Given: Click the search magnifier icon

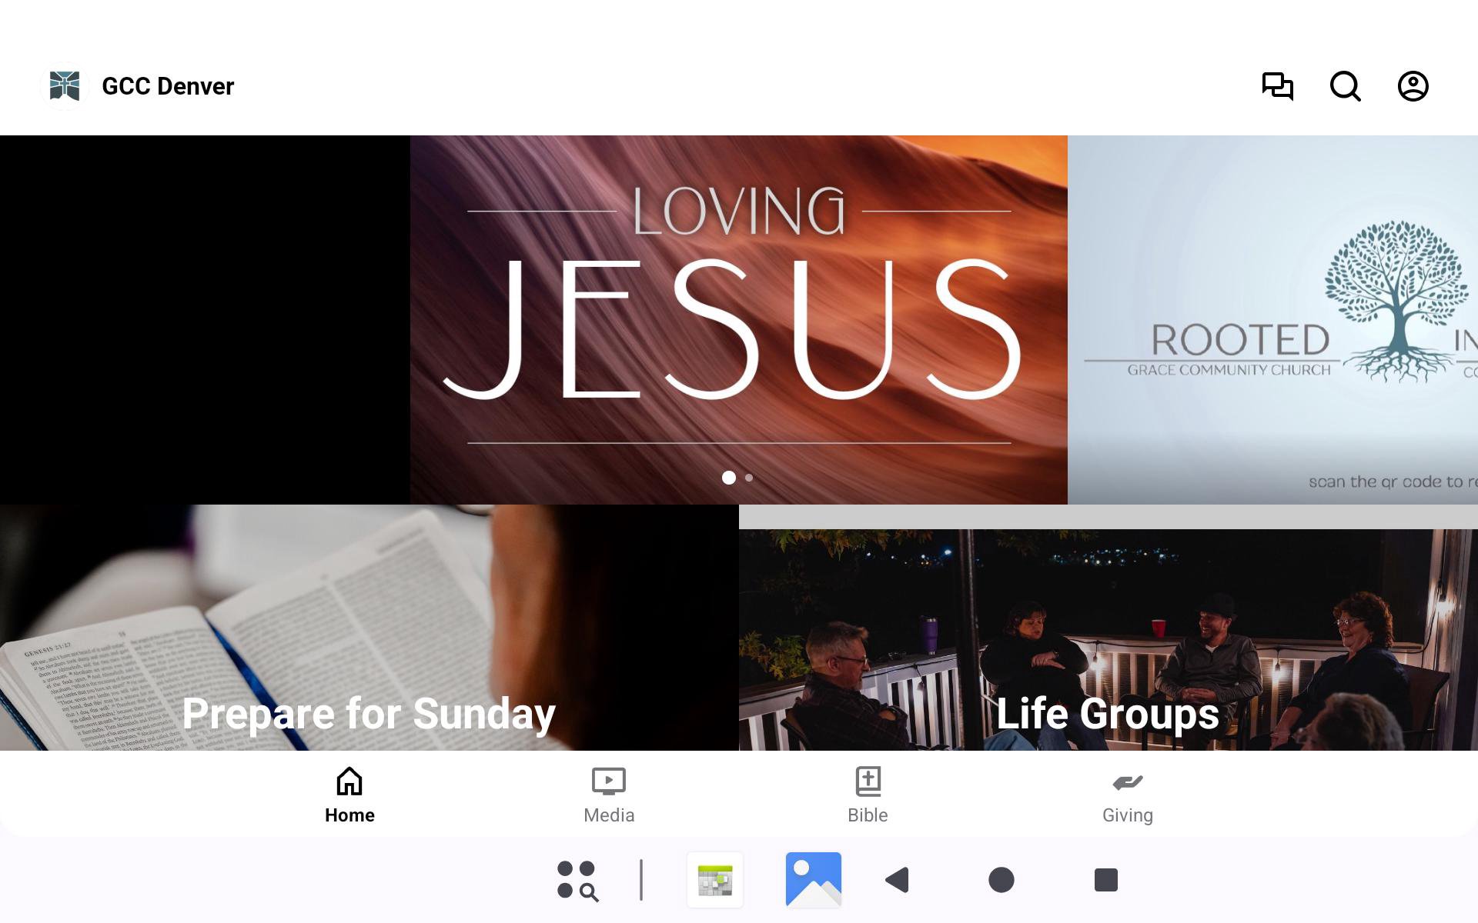Looking at the screenshot, I should [x=1345, y=86].
